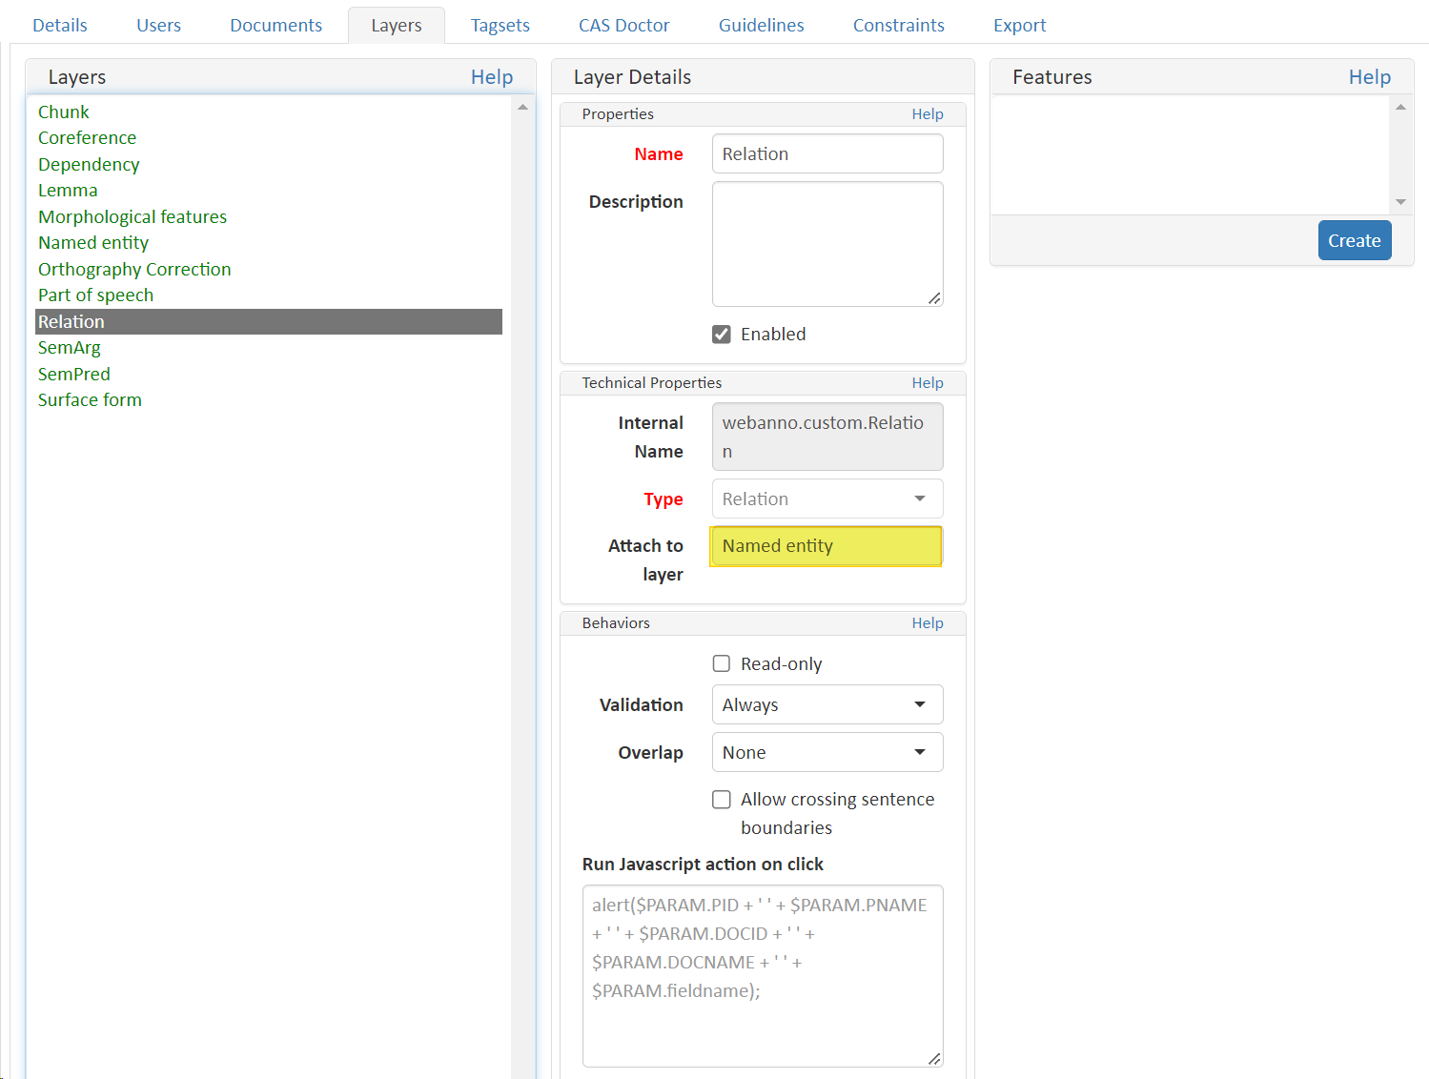Select the Named entity layer
1429x1079 pixels.
[x=92, y=242]
